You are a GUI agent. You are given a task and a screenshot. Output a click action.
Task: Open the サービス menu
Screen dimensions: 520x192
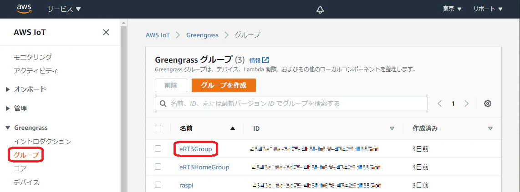pyautogui.click(x=64, y=9)
